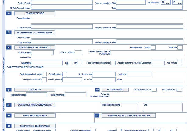
Task: Tick the Speciale provenance checkbox
Action: point(180,47)
